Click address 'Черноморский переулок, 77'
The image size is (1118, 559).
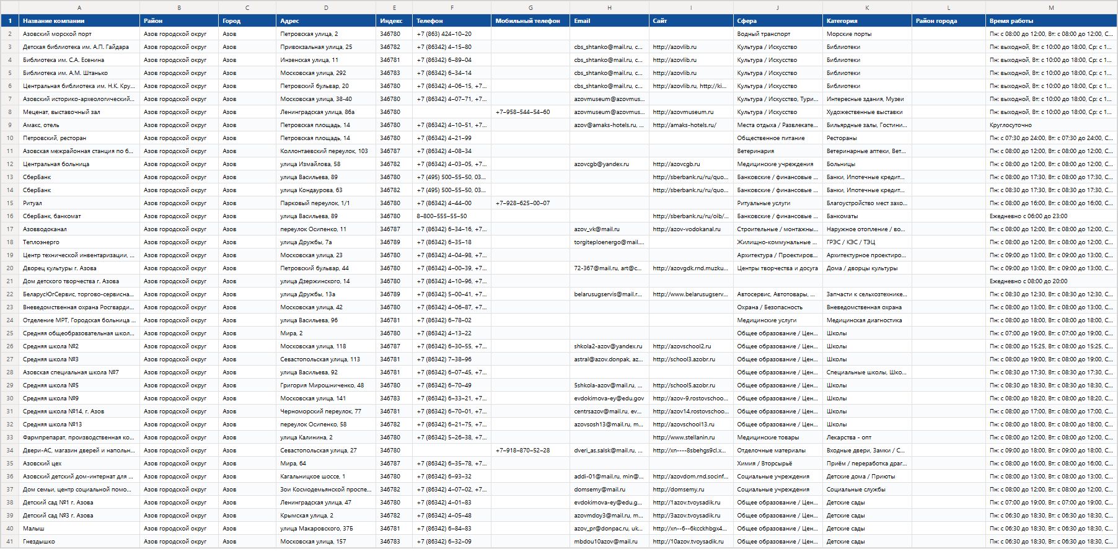326,412
